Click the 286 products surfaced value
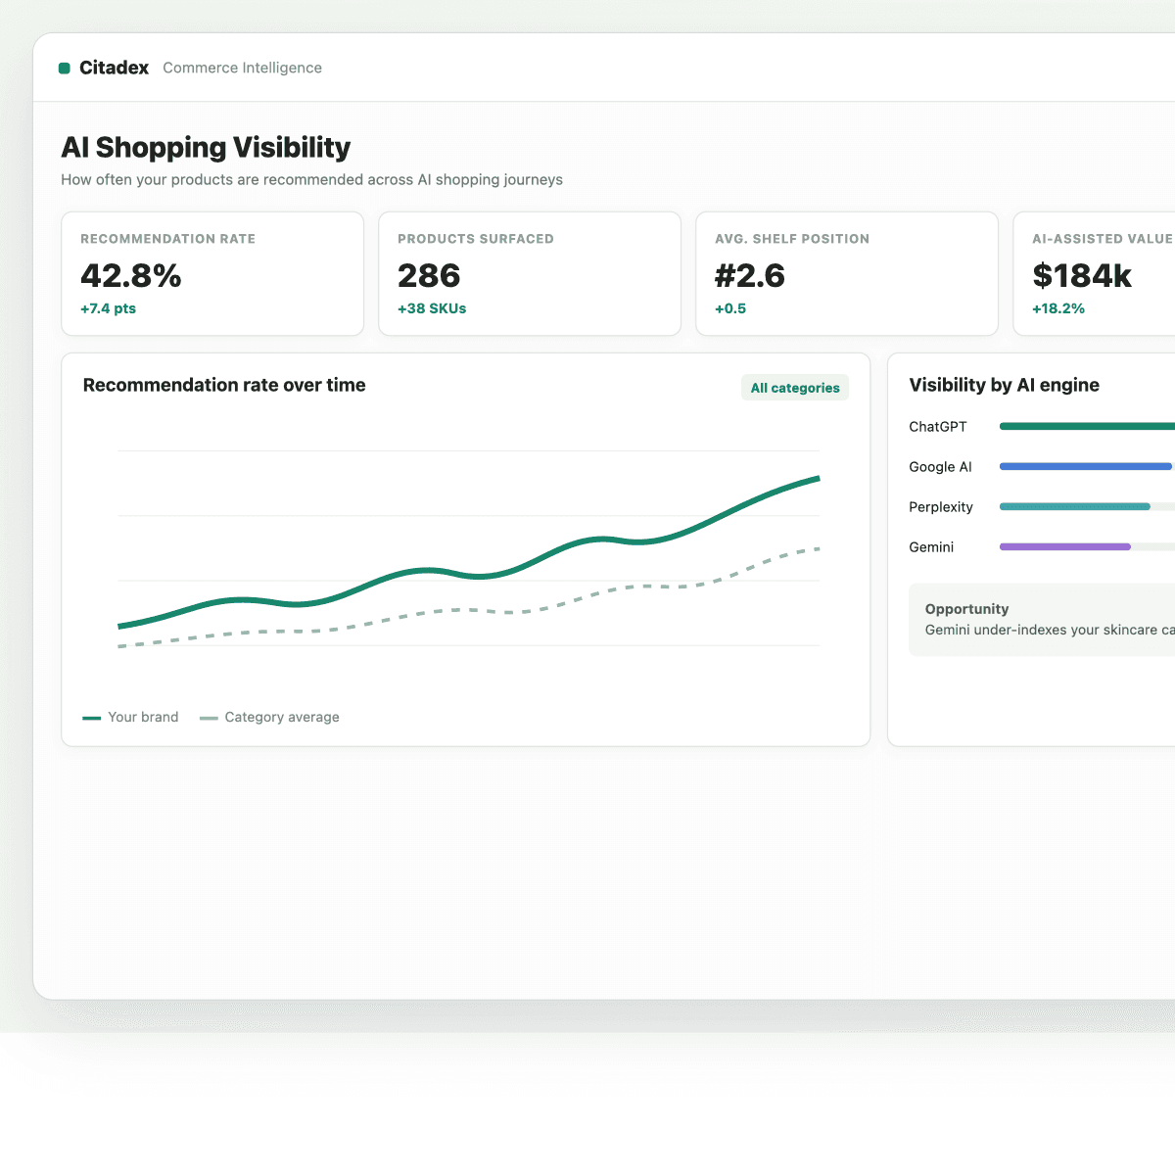1175x1175 pixels. pos(429,276)
